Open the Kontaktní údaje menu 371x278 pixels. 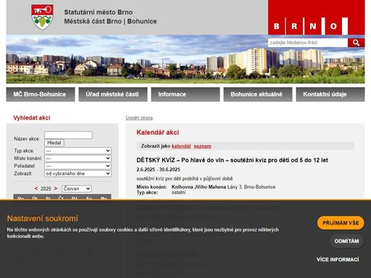(x=330, y=94)
